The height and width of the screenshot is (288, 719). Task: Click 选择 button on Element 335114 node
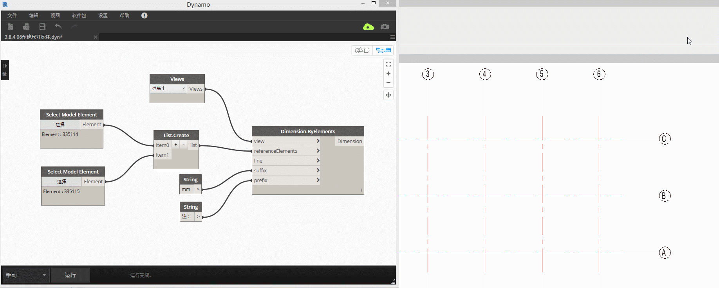(x=60, y=125)
